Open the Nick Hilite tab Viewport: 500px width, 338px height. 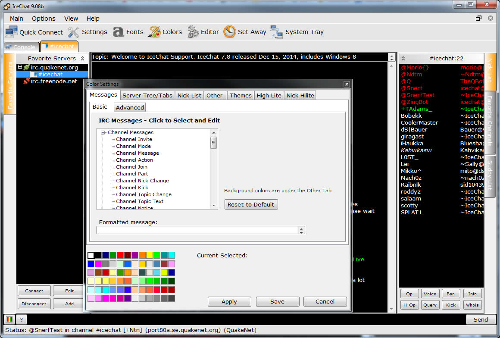[300, 95]
